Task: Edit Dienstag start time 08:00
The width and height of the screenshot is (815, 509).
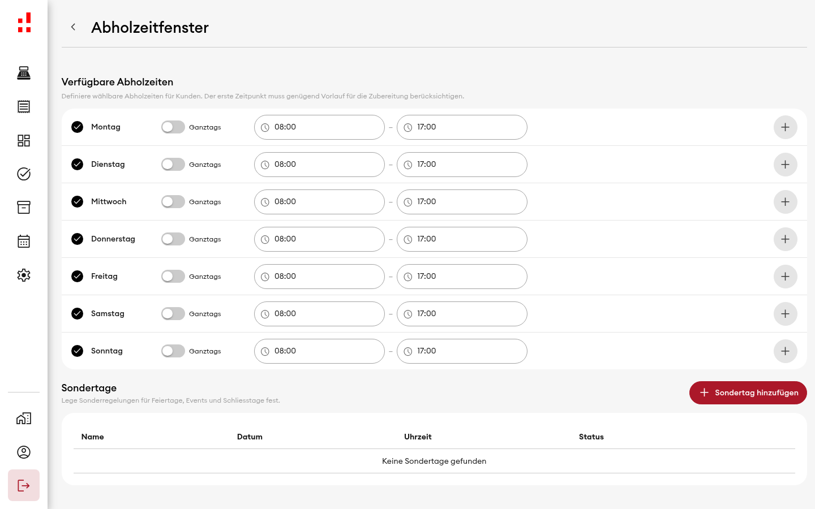Action: point(319,165)
